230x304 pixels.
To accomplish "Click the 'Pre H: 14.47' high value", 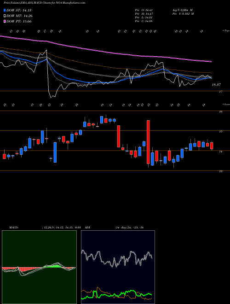I will [x=144, y=14].
